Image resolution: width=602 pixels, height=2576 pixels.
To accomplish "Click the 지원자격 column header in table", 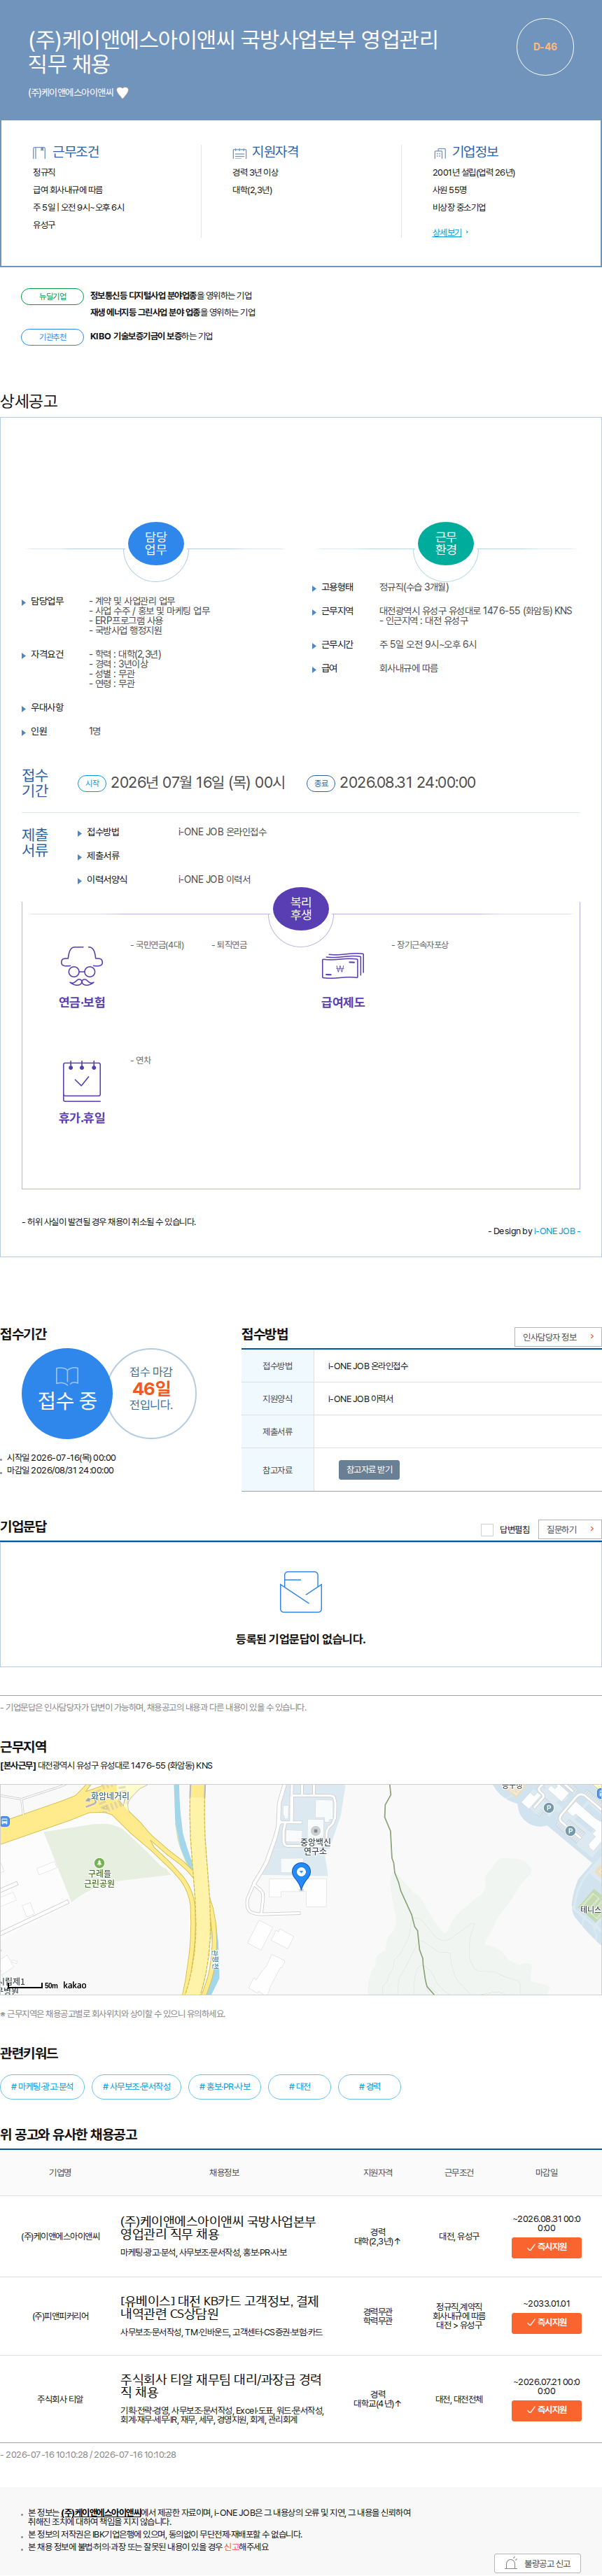I will pos(378,2173).
